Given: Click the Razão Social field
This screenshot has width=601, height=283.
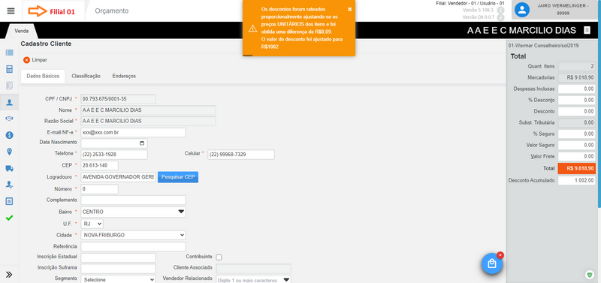Looking at the screenshot, I should coord(148,121).
